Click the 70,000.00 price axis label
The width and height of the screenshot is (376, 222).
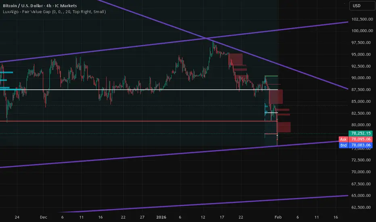click(362, 172)
